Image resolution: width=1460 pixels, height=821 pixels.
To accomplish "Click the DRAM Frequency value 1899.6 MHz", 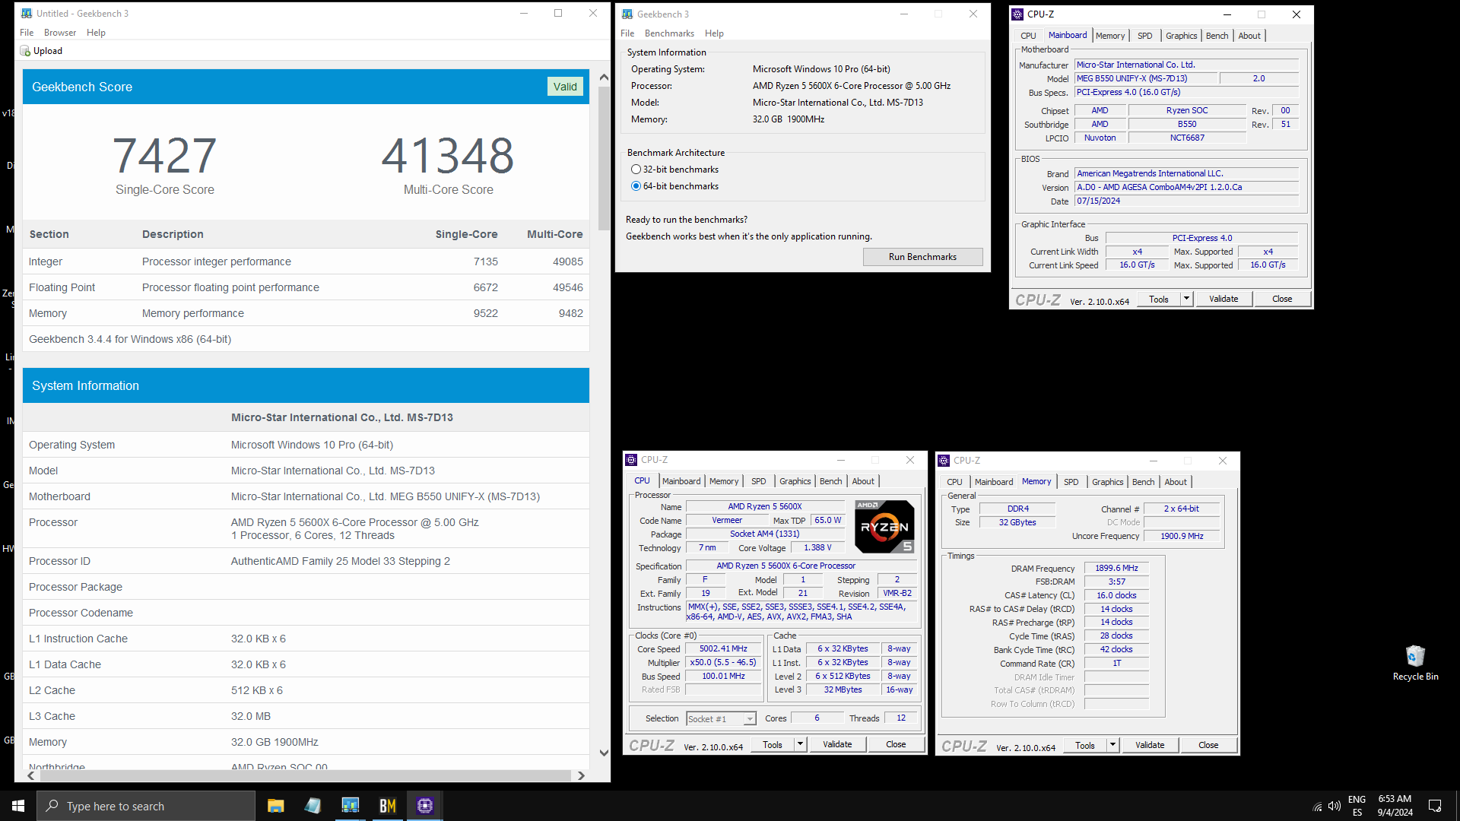I will pos(1116,568).
